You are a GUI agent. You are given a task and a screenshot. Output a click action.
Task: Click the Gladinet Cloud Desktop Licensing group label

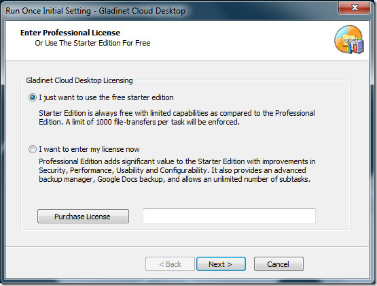[x=79, y=80]
